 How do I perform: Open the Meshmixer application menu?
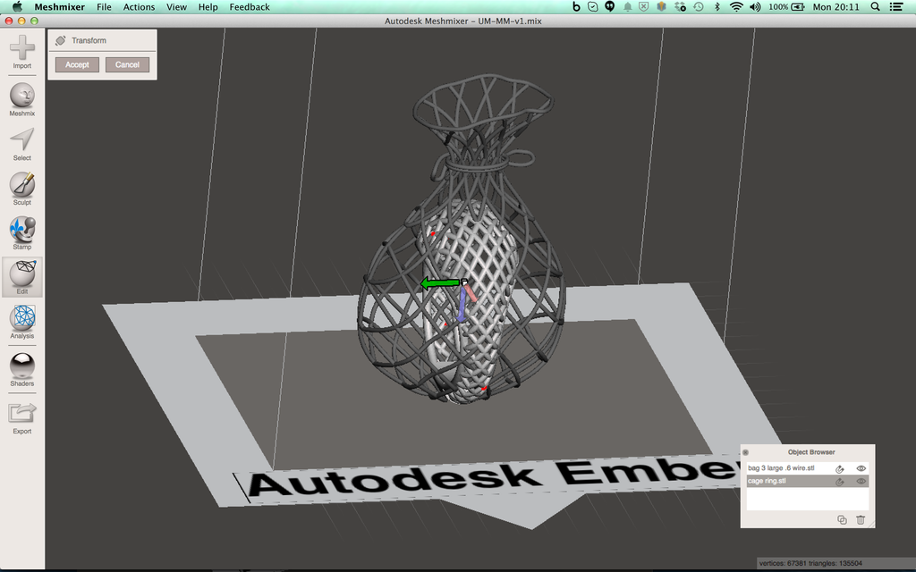(60, 7)
